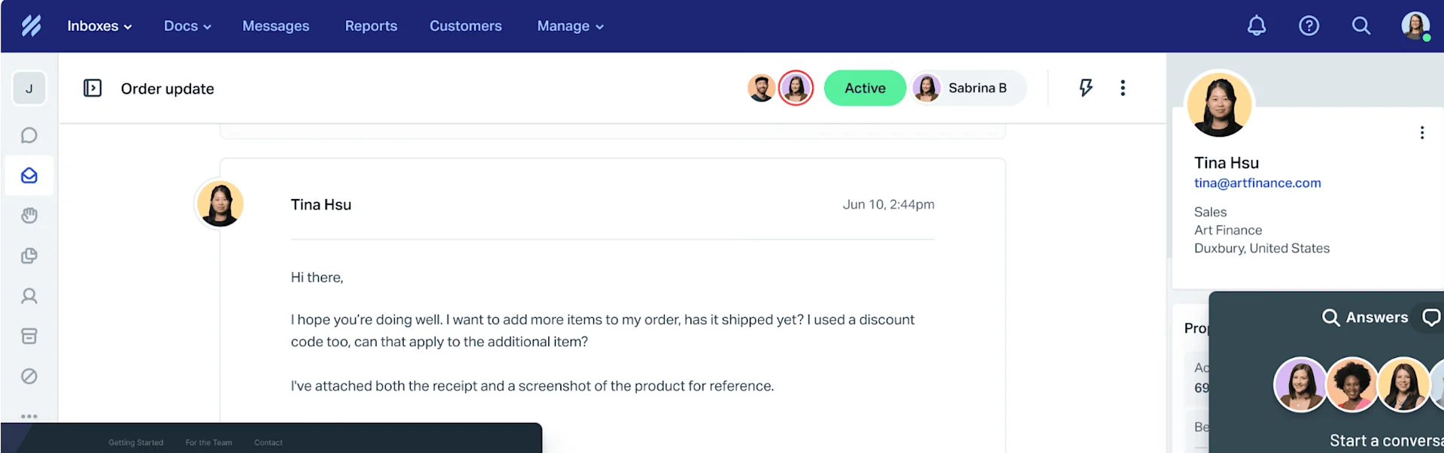This screenshot has width=1444, height=453.
Task: Open the notifications bell
Action: point(1257,26)
